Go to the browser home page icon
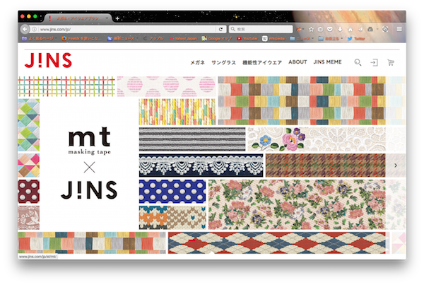The height and width of the screenshot is (285, 424). pyautogui.click(x=351, y=29)
